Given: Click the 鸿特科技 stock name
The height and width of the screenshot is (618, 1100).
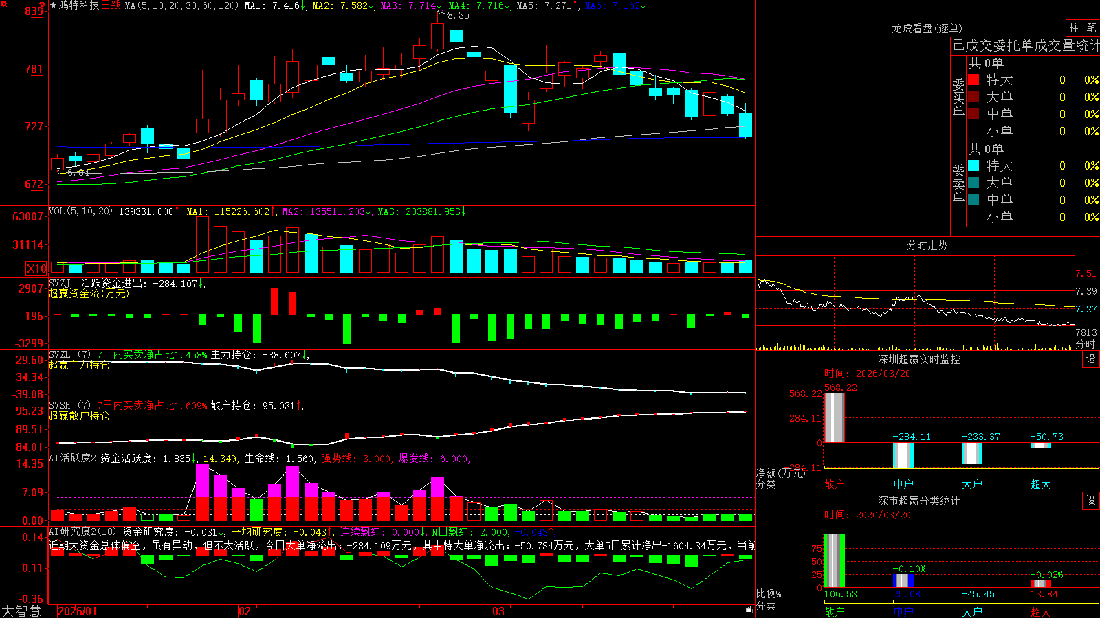Looking at the screenshot, I should (x=79, y=5).
